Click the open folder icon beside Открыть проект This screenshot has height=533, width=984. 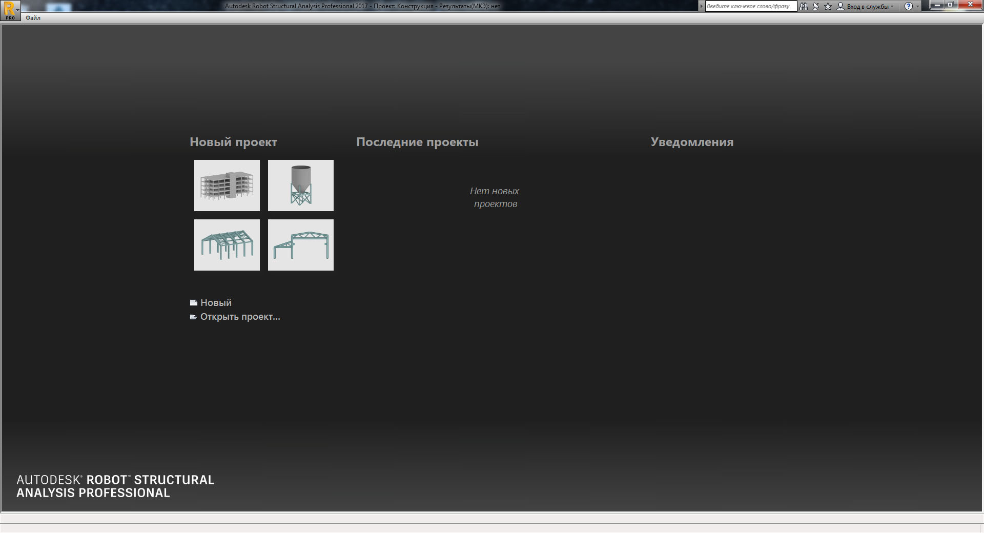(193, 317)
